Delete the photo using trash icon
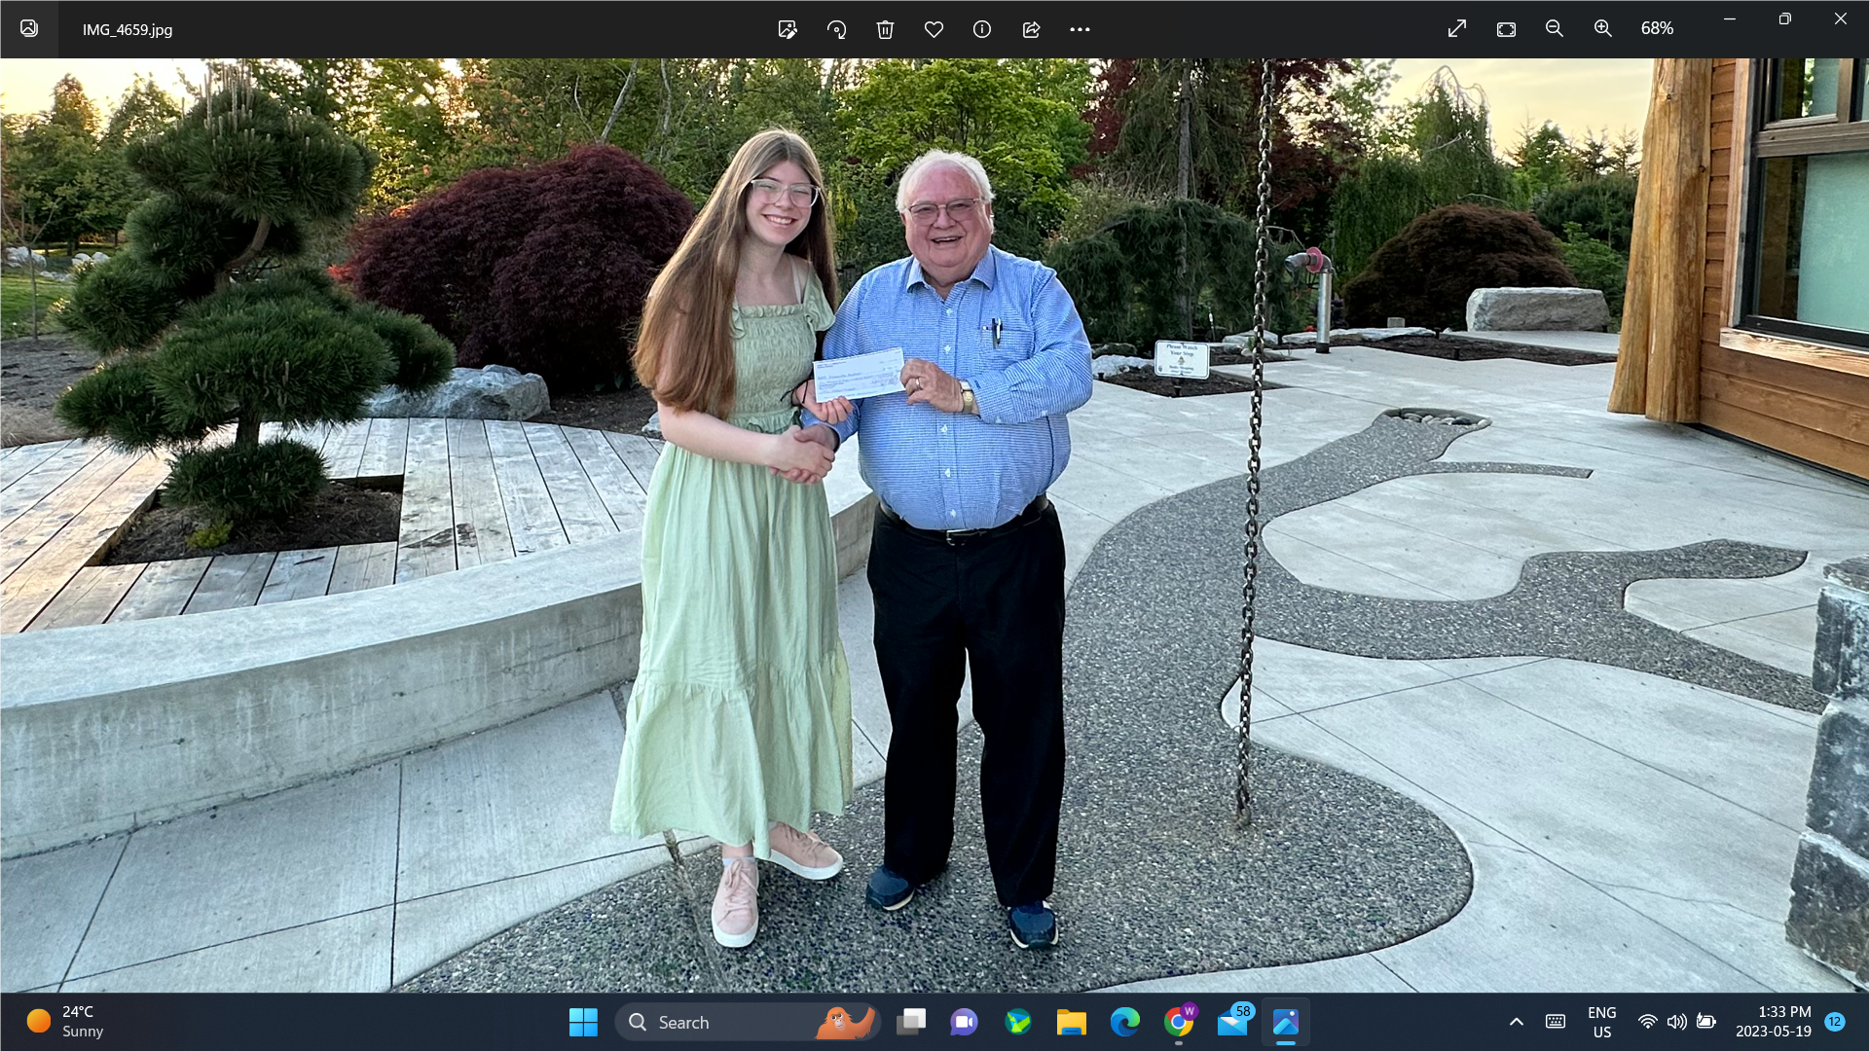The height and width of the screenshot is (1051, 1869). [885, 29]
